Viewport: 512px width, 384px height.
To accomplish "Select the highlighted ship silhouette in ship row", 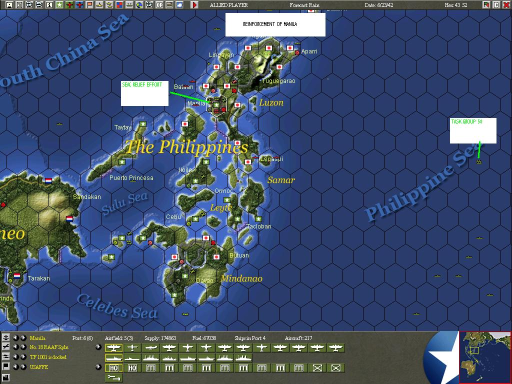I will click(x=113, y=358).
